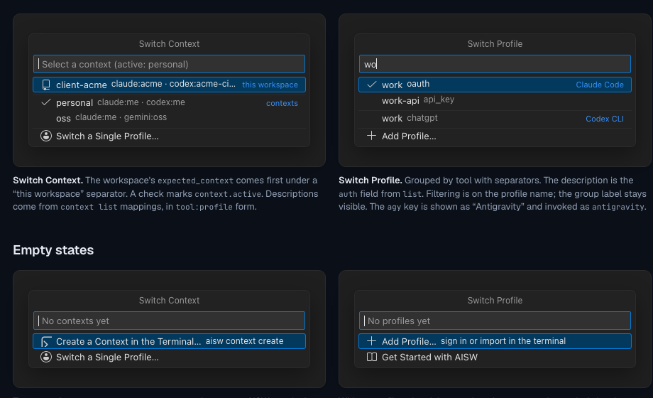Click the Switch Context title above No contexts yet
The image size is (653, 398).
(x=169, y=301)
